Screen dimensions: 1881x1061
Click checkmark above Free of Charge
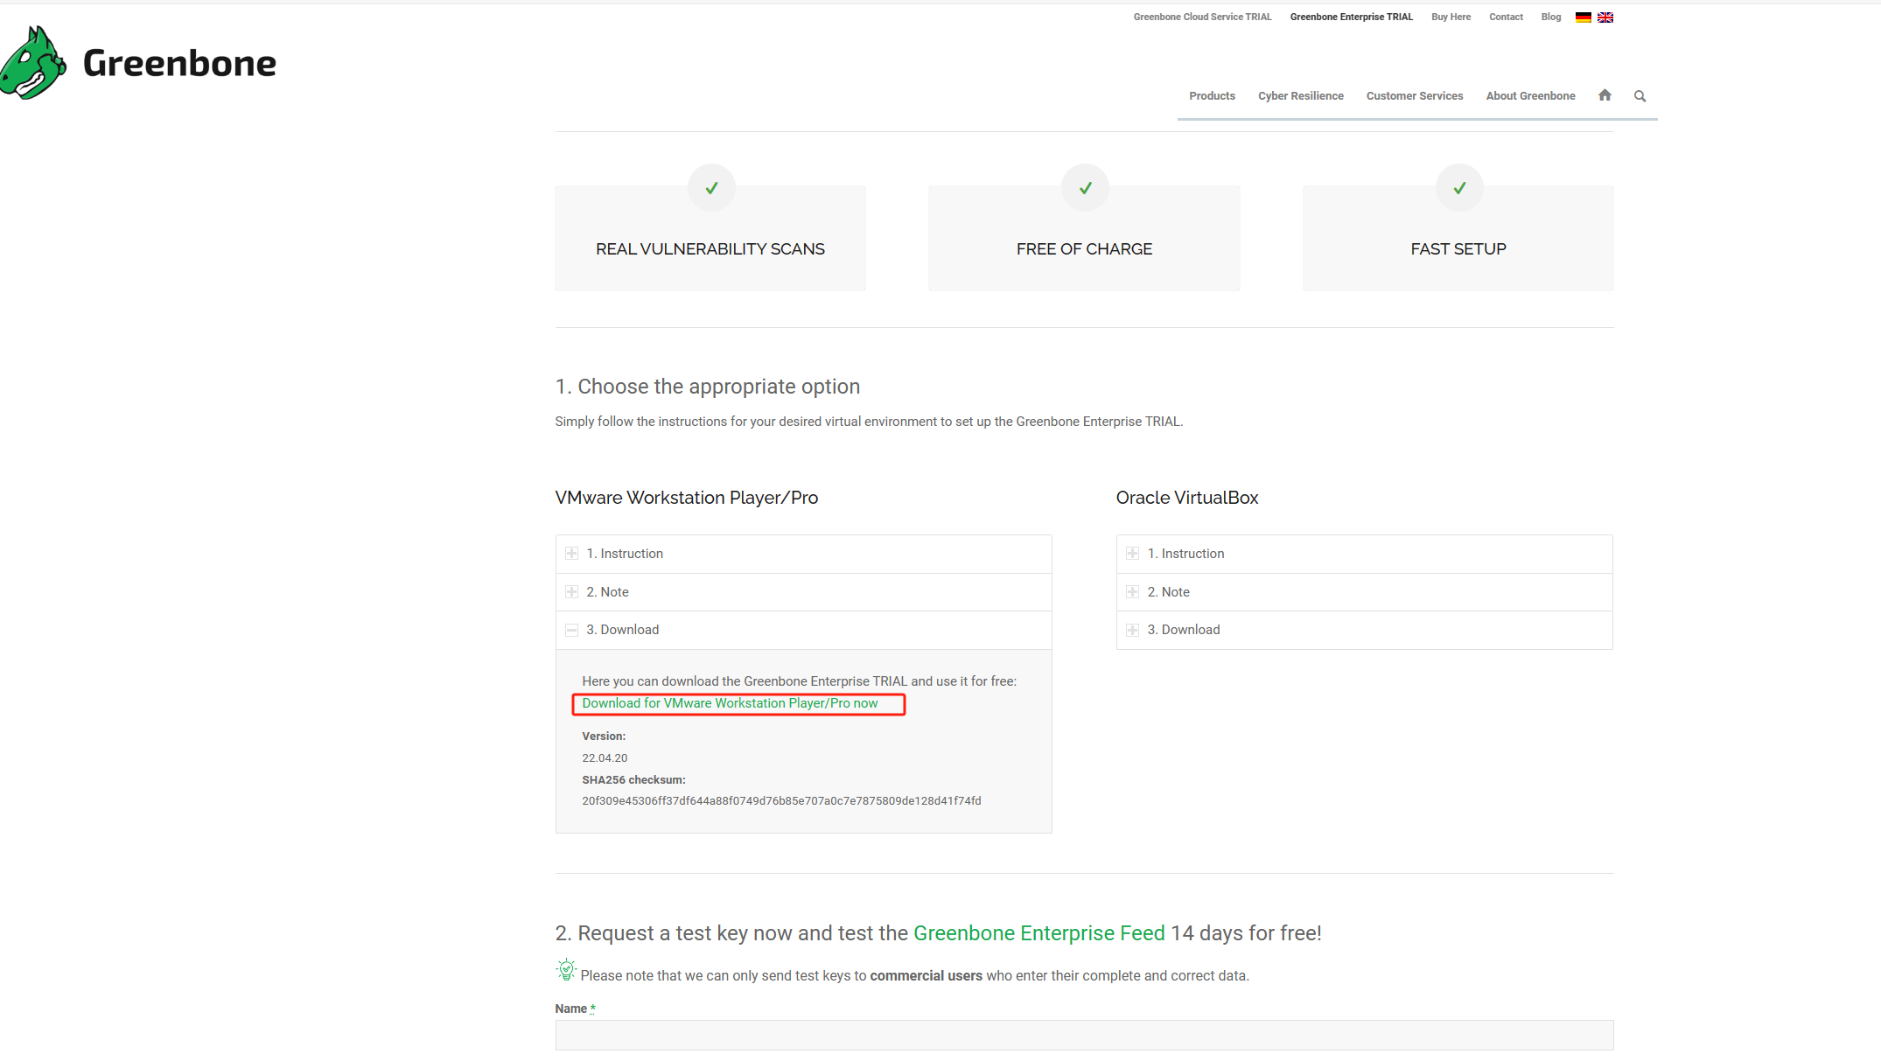click(x=1085, y=188)
